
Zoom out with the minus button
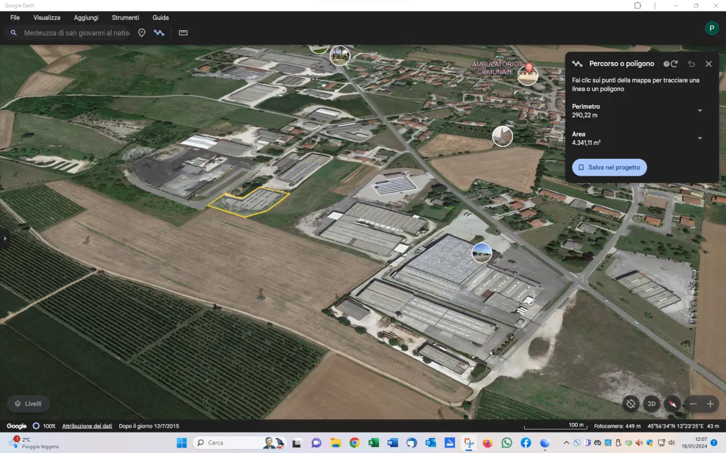(x=693, y=403)
